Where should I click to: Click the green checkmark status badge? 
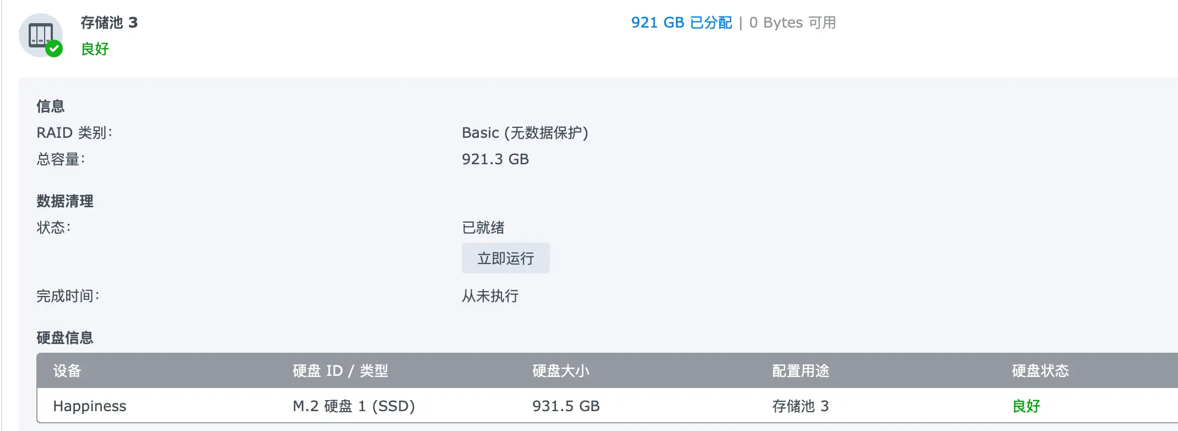(54, 49)
